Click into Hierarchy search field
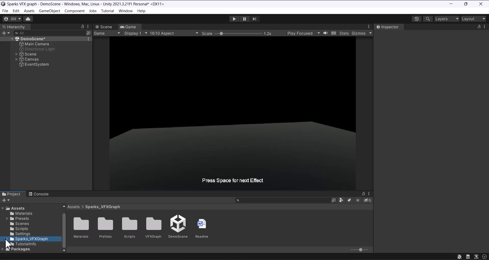 click(x=50, y=33)
